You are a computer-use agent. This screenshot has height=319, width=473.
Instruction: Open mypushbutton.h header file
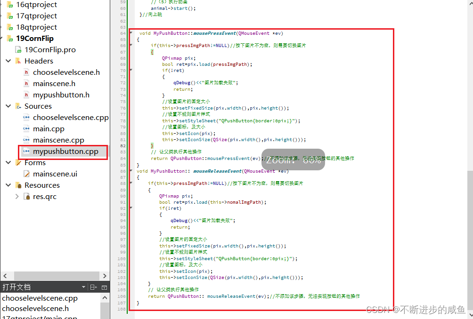(x=61, y=95)
